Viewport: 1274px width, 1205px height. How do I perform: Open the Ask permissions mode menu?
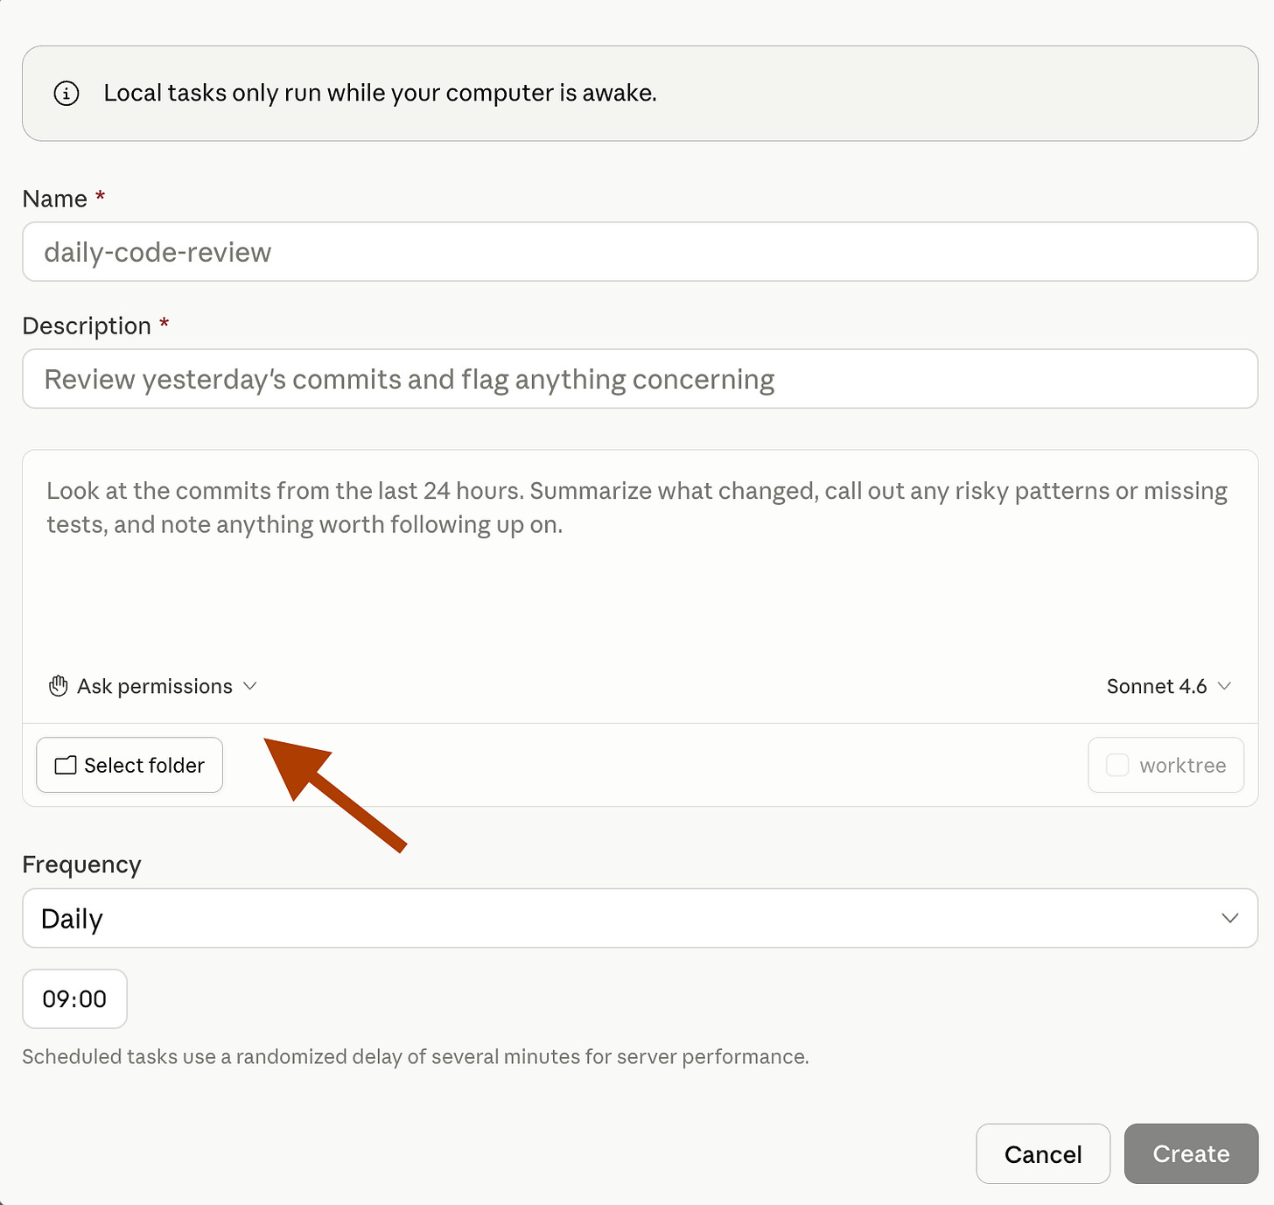154,686
